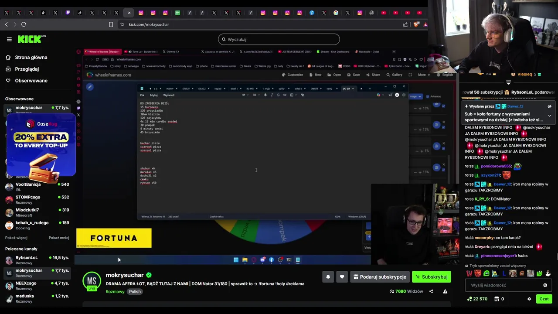Click mooorphy username in chat
Screen dimensions: 558x314
[484, 238]
